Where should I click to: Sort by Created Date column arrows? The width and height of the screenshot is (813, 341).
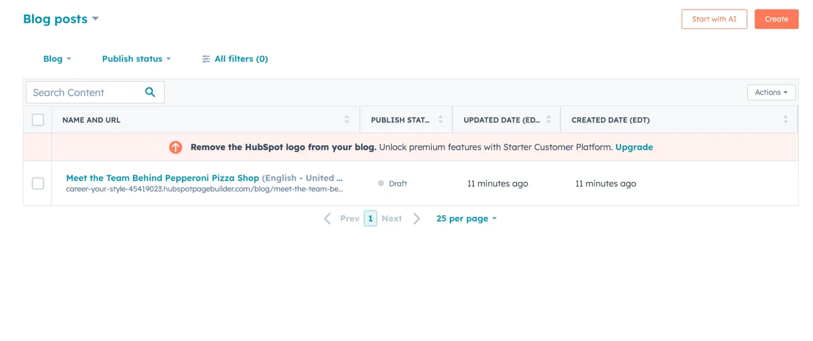(785, 119)
